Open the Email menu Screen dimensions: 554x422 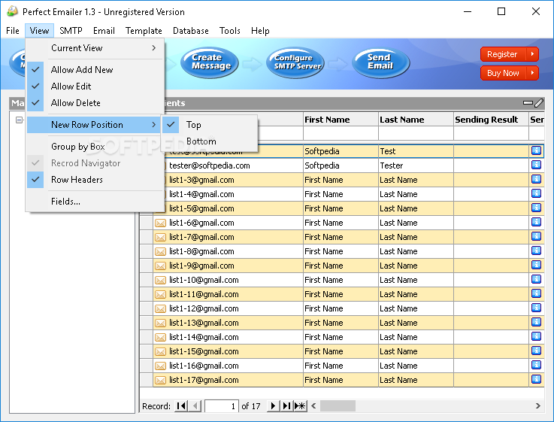104,31
